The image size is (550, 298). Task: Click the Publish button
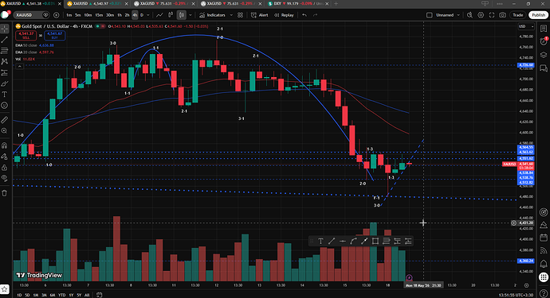538,15
